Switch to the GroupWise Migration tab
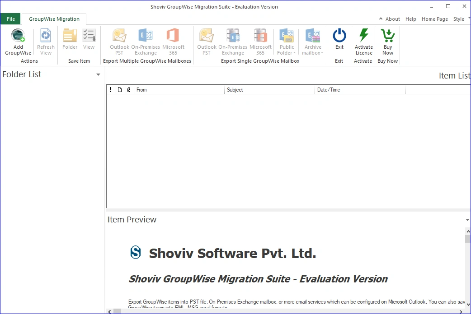 pyautogui.click(x=54, y=19)
